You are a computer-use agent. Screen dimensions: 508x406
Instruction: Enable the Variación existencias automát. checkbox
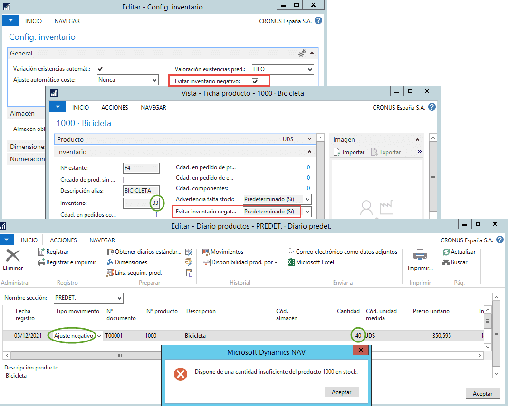(x=100, y=69)
